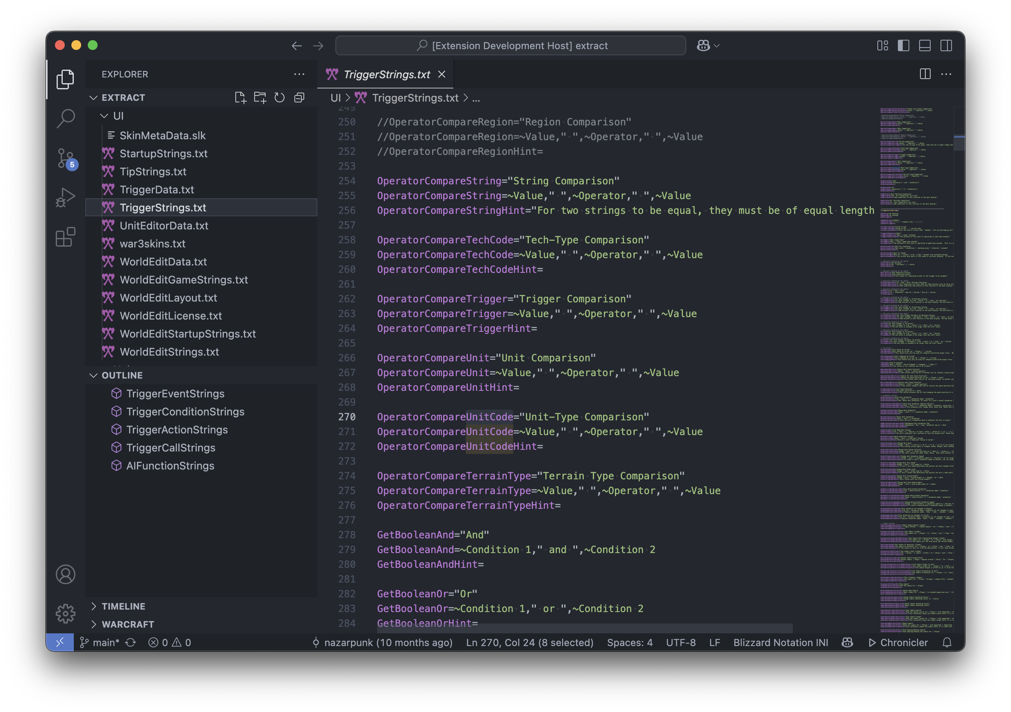Expand the TIMELINE section
1011x712 pixels.
pos(123,606)
